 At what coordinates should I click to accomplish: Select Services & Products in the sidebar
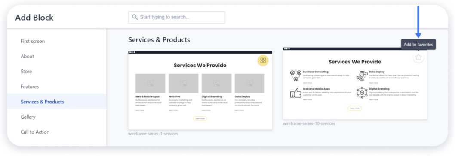[57, 102]
